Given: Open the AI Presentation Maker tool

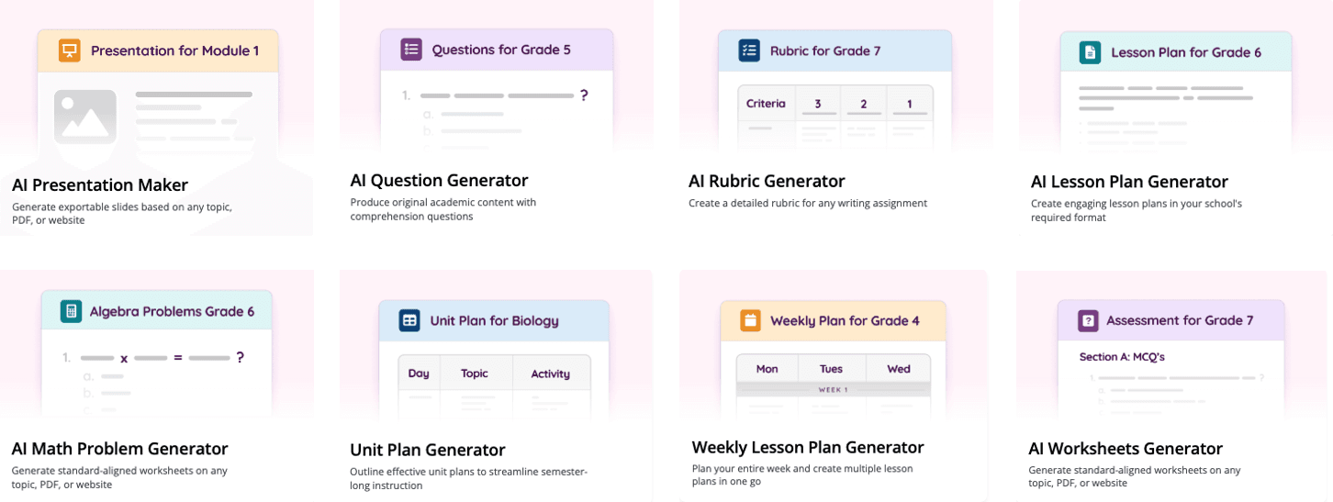Looking at the screenshot, I should click(100, 185).
